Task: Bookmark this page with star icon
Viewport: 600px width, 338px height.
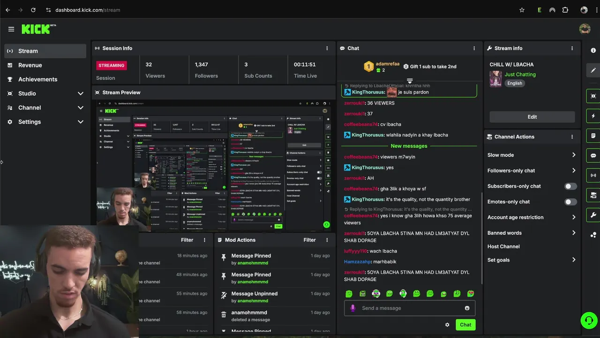Action: (522, 10)
